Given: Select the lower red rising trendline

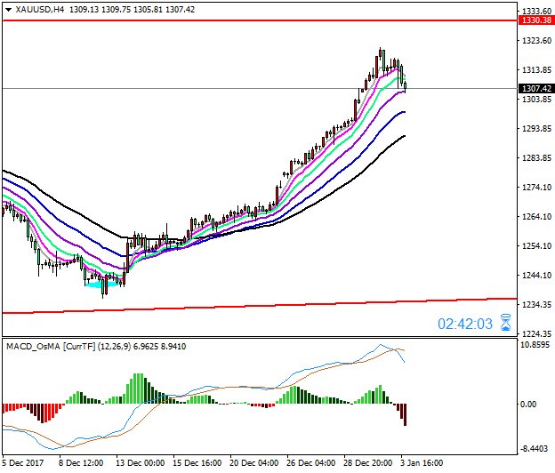Looking at the screenshot, I should (x=260, y=306).
